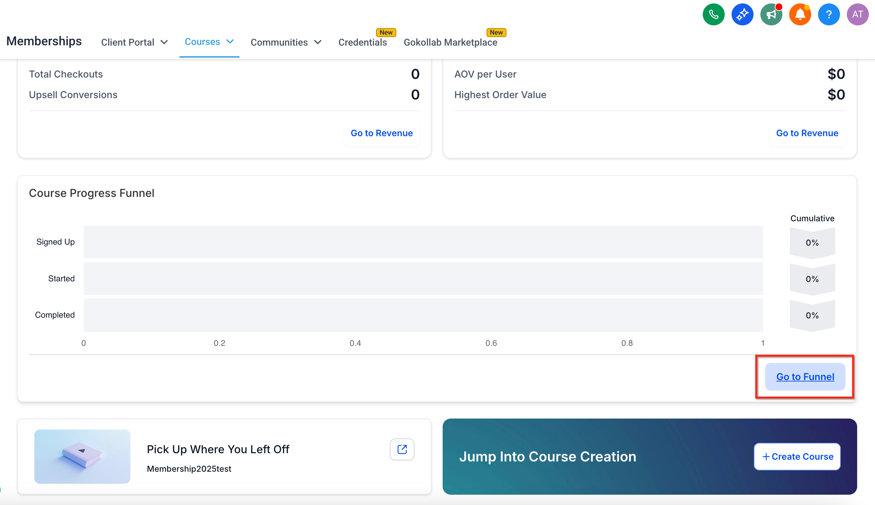Click Go to Revenue under Highest Order Value
The width and height of the screenshot is (875, 505).
[807, 133]
